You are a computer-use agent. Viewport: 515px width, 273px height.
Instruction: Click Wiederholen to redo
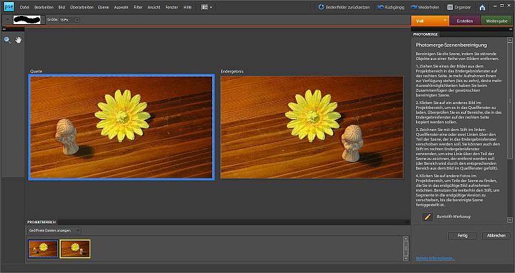(425, 7)
